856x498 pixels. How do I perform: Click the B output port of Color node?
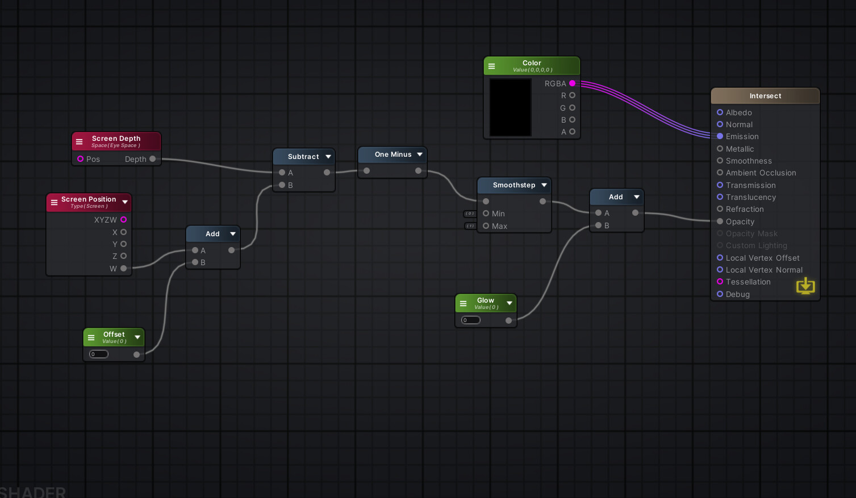point(572,120)
